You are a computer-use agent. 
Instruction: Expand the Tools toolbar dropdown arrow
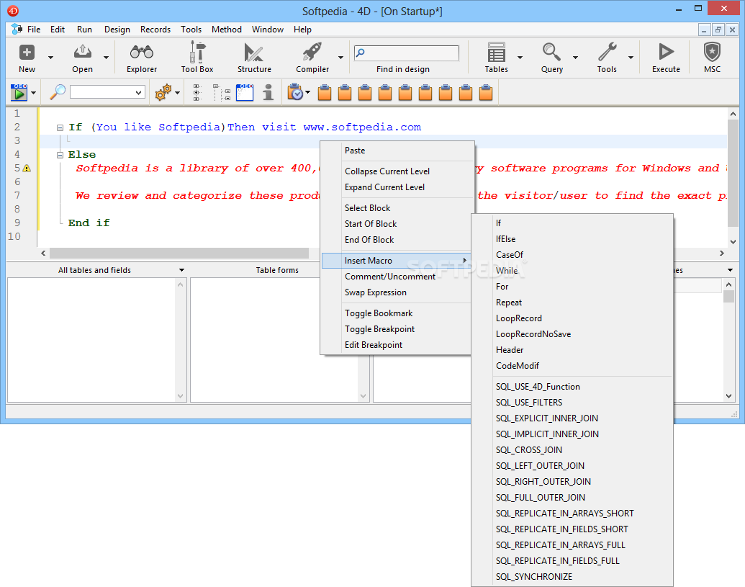pyautogui.click(x=631, y=57)
